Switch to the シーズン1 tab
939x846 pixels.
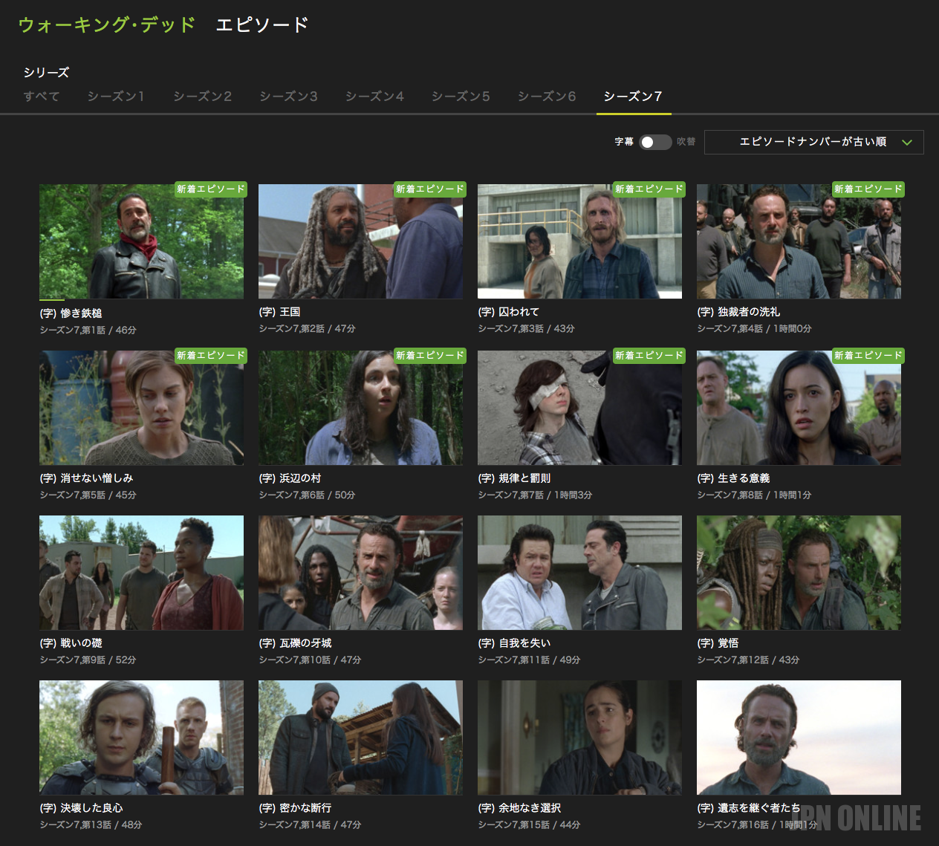[116, 97]
